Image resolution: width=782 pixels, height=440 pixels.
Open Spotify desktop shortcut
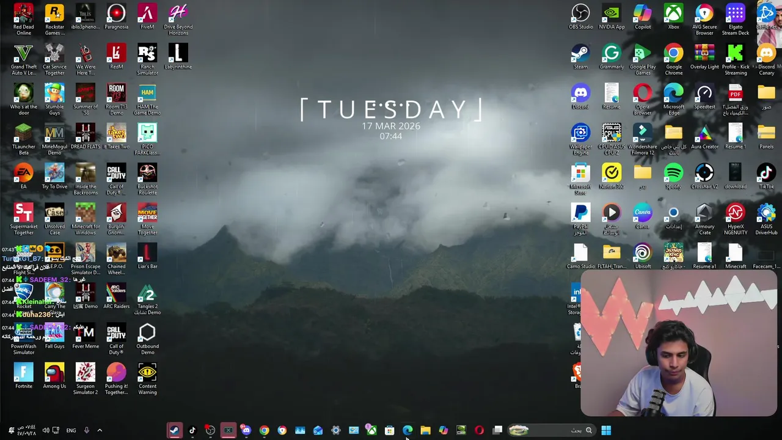tap(673, 177)
